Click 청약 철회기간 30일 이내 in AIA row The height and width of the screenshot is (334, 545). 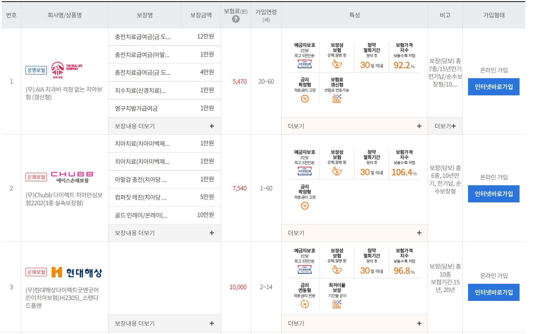point(371,56)
